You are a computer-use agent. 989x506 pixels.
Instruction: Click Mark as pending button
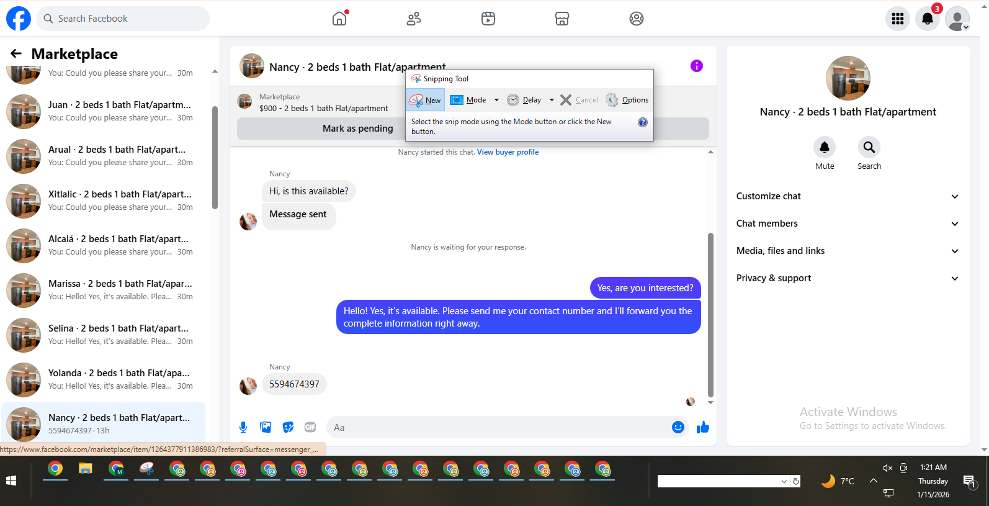(x=357, y=129)
